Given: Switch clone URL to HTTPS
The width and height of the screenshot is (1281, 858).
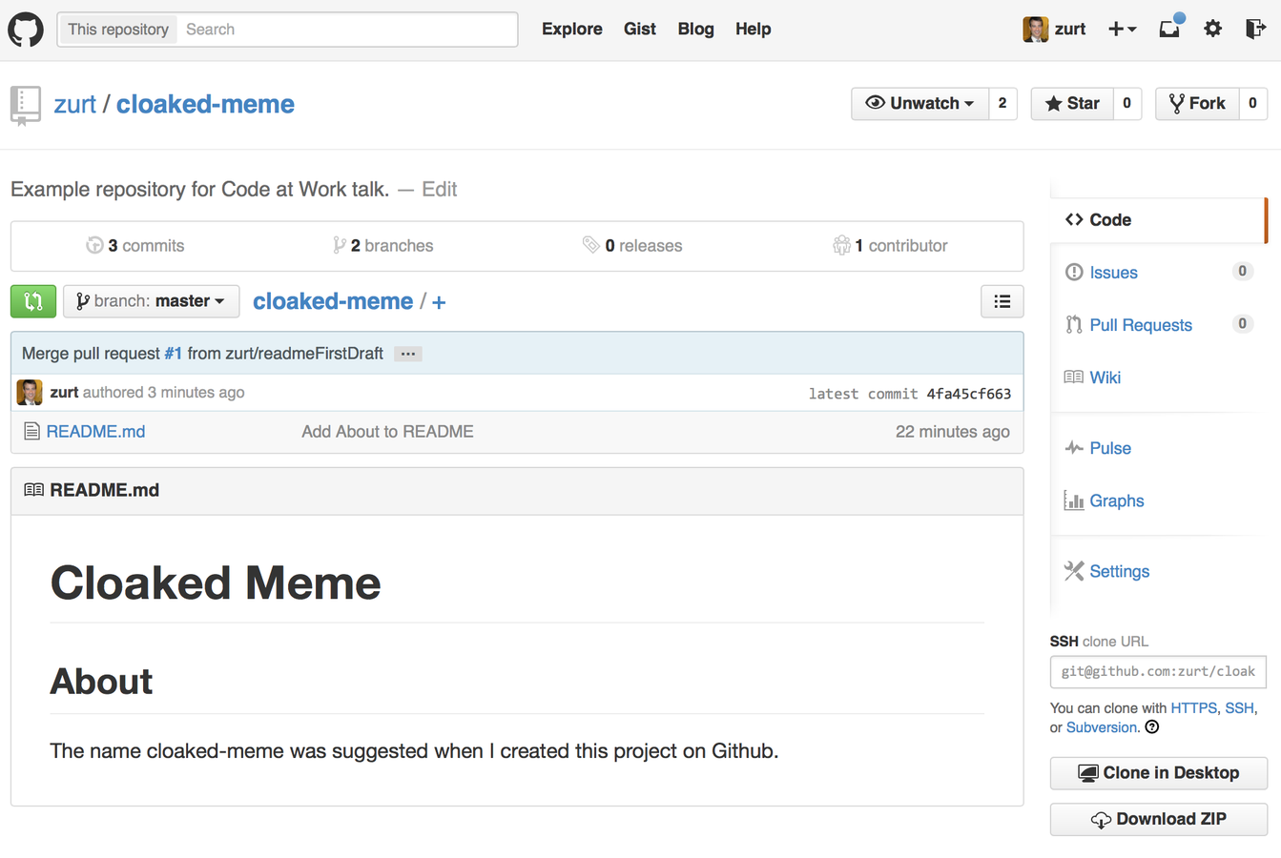Looking at the screenshot, I should coord(1193,708).
